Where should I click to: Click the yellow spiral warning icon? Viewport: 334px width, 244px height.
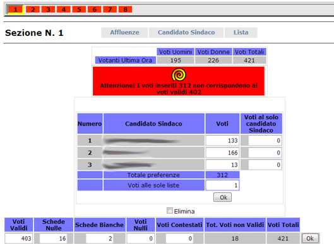pyautogui.click(x=179, y=74)
